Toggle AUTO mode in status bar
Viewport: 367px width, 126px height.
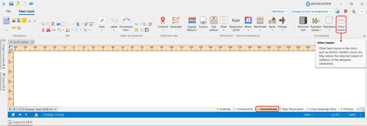pos(335,115)
